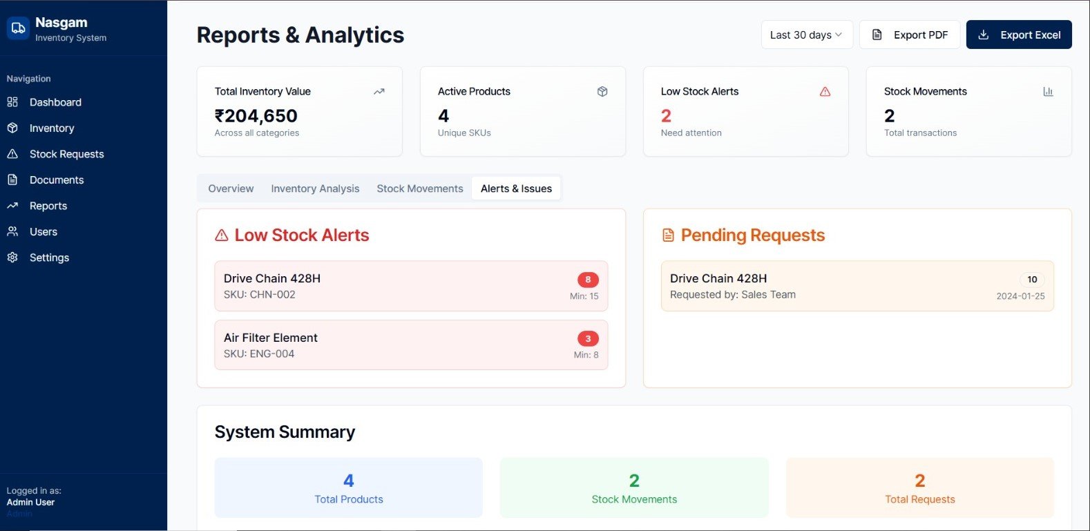The height and width of the screenshot is (531, 1090).
Task: Click the Export Excel button
Action: point(1019,35)
